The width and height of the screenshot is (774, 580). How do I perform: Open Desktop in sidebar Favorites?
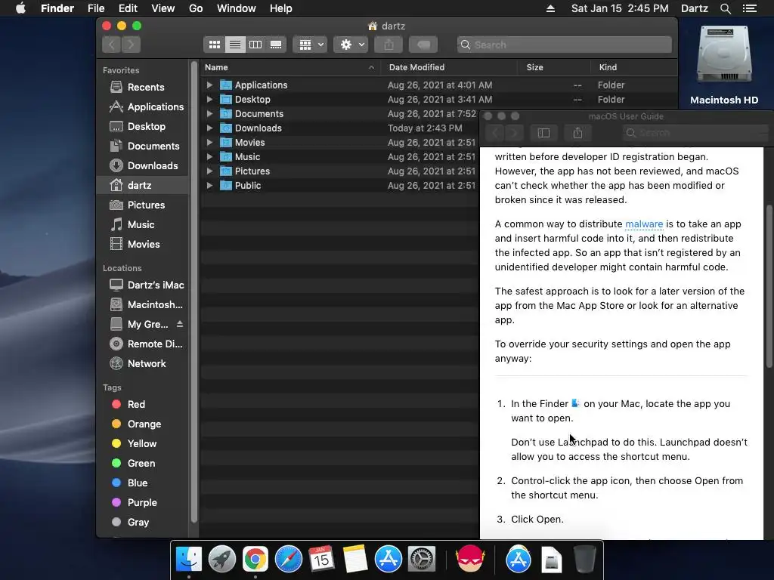143,127
